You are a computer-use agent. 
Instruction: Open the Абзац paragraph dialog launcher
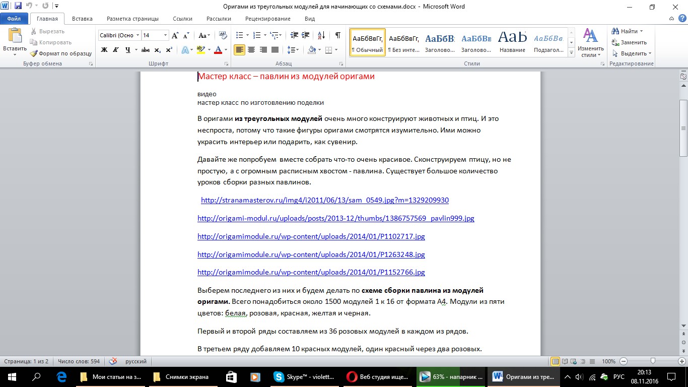pos(341,64)
